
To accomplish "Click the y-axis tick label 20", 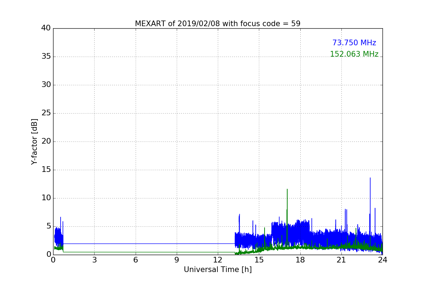I will (46, 141).
